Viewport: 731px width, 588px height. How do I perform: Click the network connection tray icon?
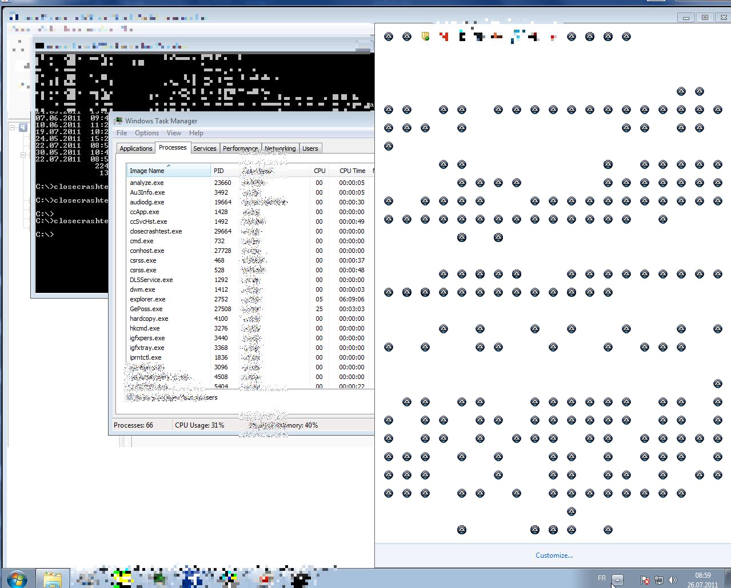click(x=659, y=580)
